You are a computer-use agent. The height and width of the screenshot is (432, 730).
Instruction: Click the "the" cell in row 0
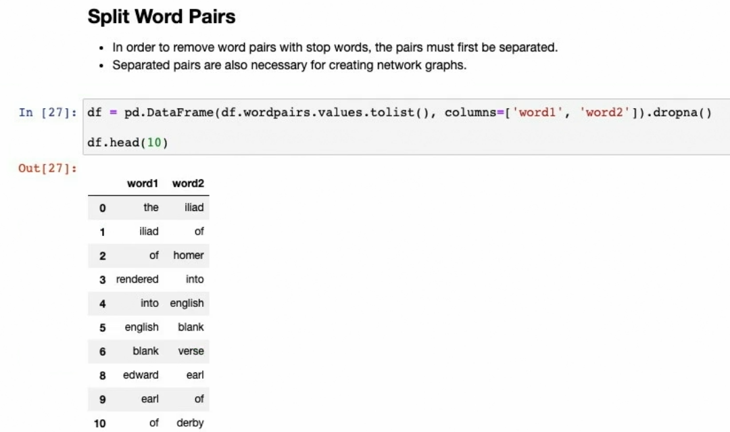pos(151,208)
